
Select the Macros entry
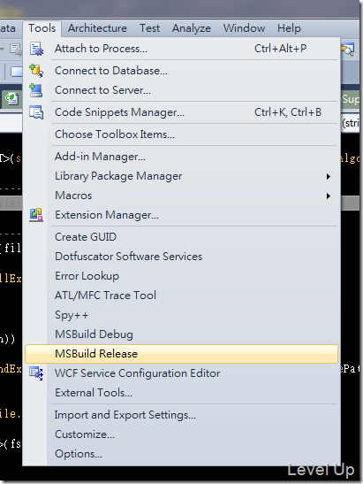point(182,196)
